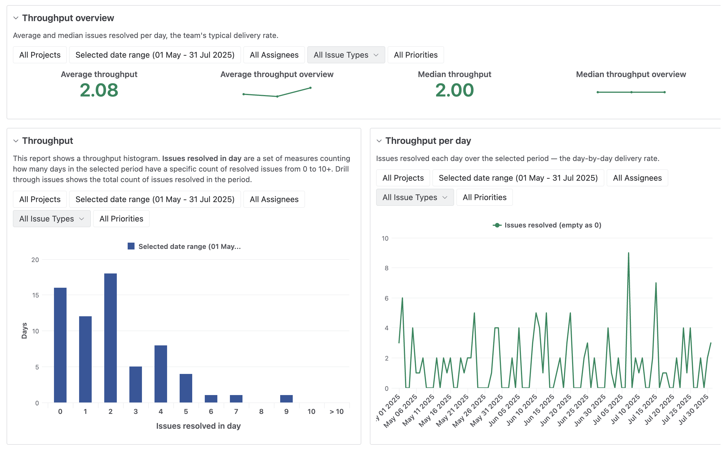Open All Issue Types dropdown in Throughput per day
The width and height of the screenshot is (722, 451).
pyautogui.click(x=415, y=197)
